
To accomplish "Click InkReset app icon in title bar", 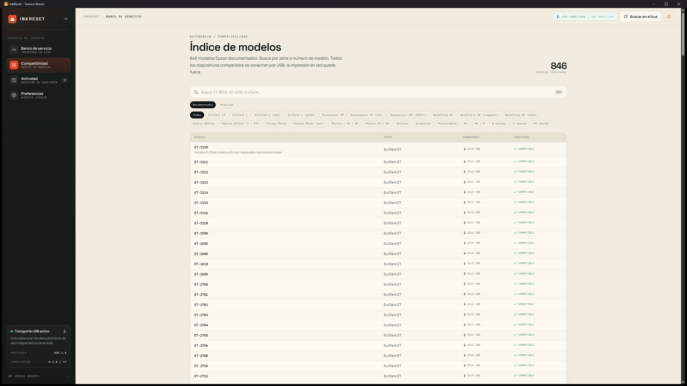I will pyautogui.click(x=6, y=4).
